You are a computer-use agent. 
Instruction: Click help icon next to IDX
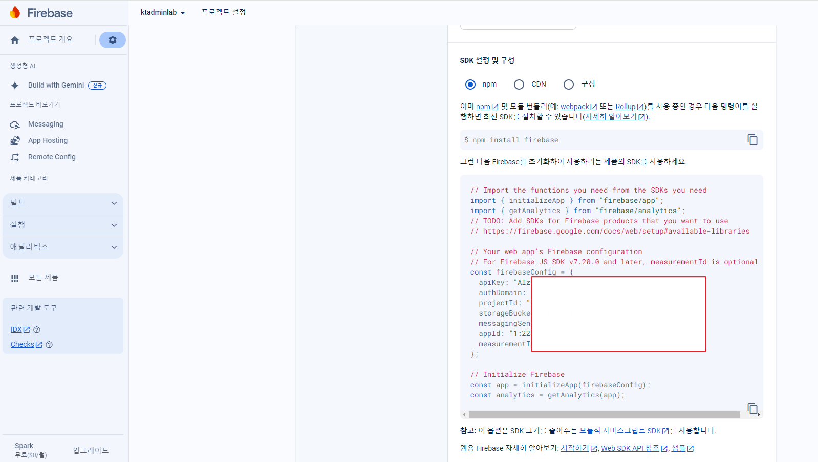[37, 330]
